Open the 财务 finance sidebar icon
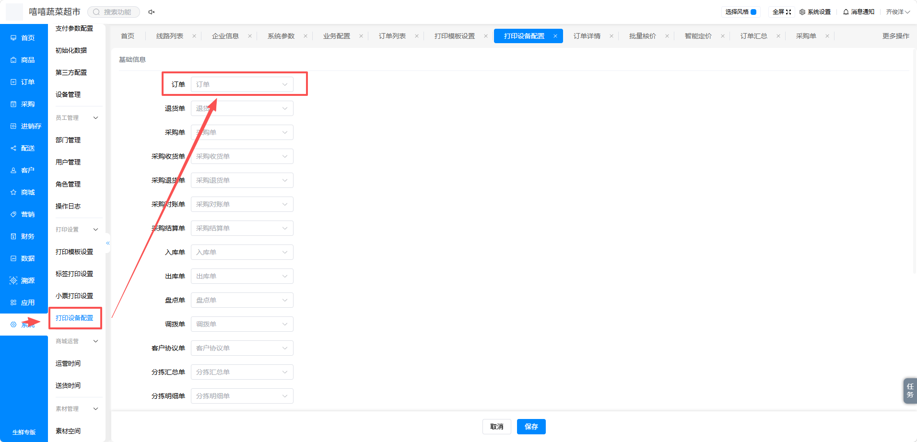The image size is (917, 442). pos(13,236)
